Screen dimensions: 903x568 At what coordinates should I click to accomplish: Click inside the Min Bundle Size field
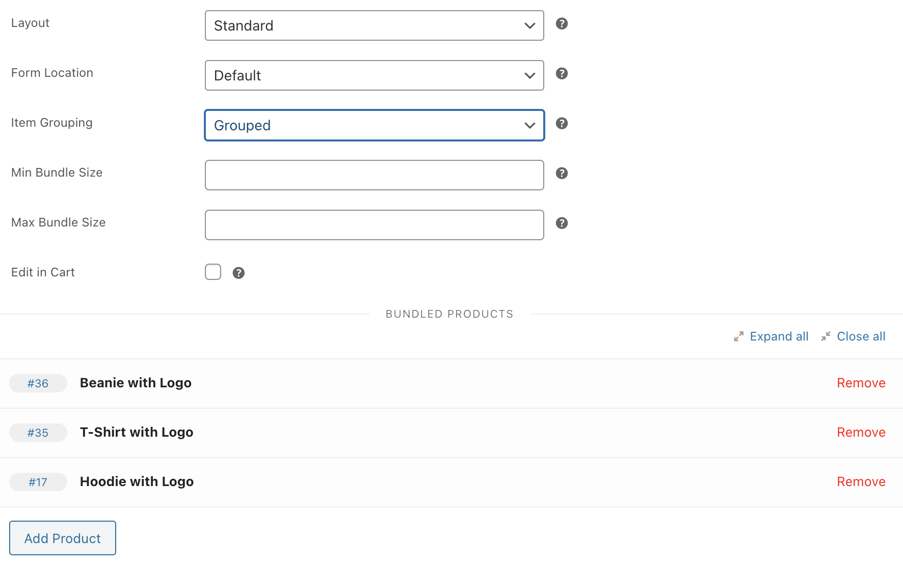tap(374, 175)
